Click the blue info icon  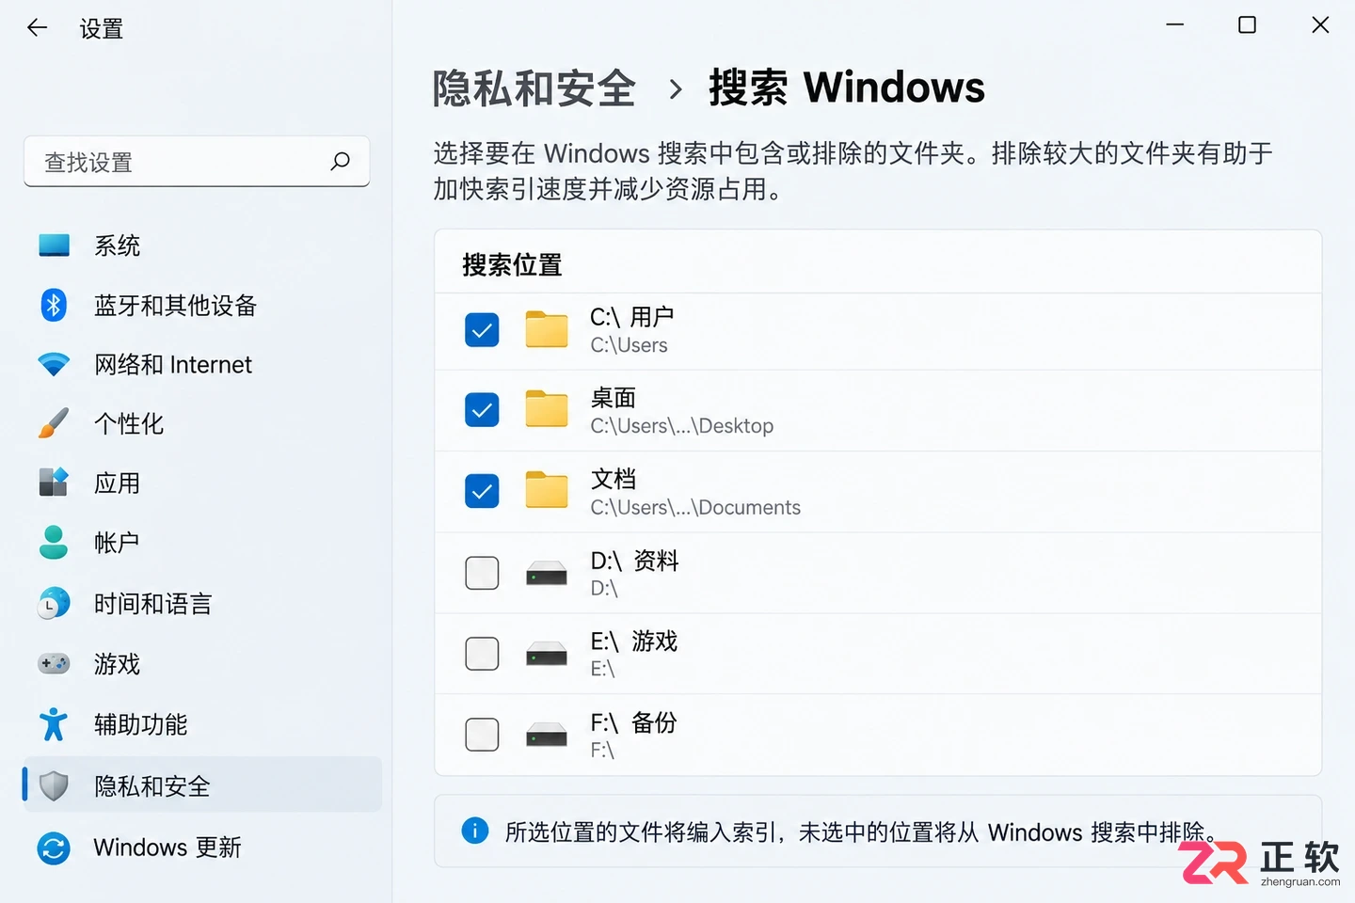tap(475, 831)
